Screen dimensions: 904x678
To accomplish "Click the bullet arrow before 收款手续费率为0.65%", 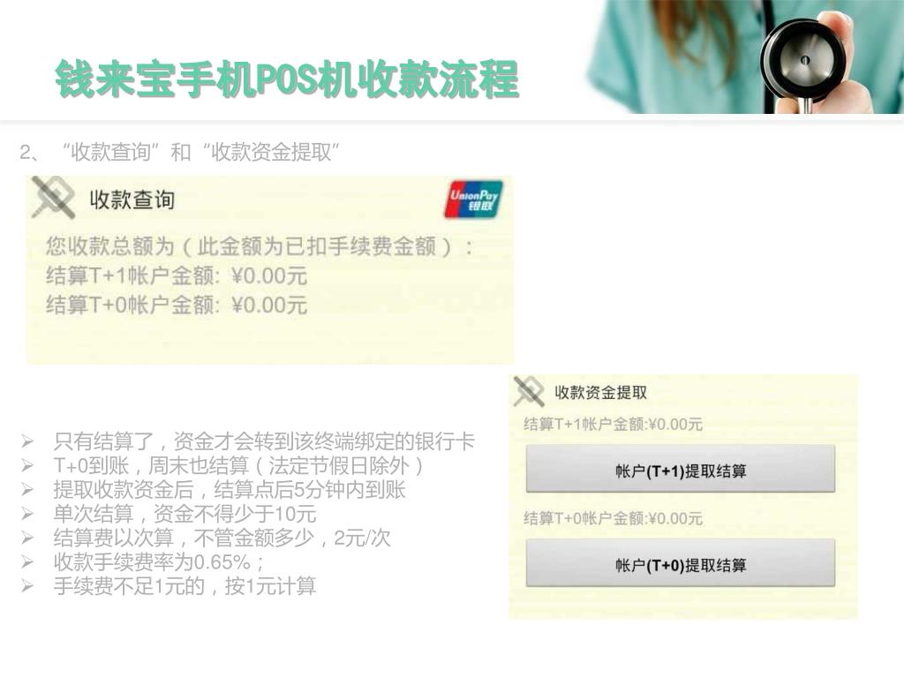I will 27,561.
